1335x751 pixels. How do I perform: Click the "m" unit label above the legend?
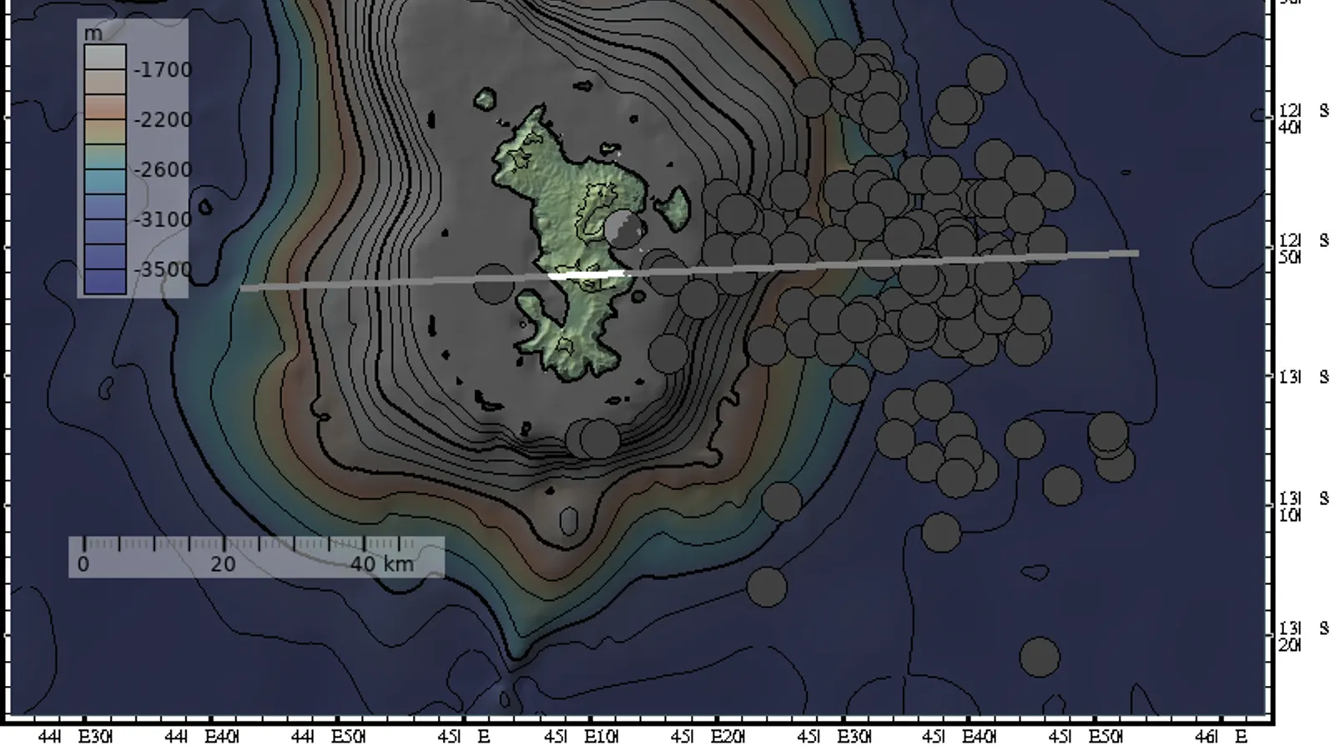(93, 34)
